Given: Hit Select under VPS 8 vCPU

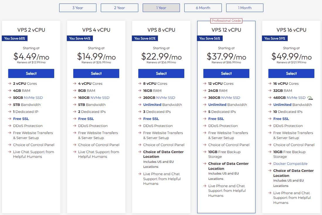Looking at the screenshot, I should [x=161, y=74].
